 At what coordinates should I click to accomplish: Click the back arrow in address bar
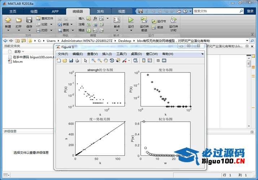tap(5, 41)
